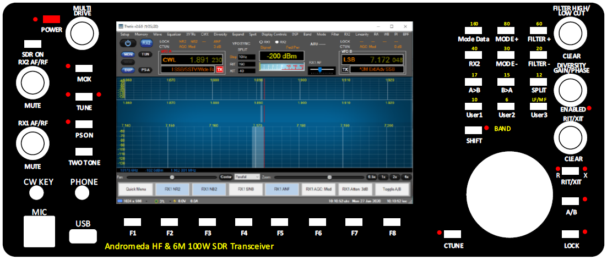Click the Mode Data 160 band button
Viewport: 607px width, 260px height.
(x=473, y=31)
